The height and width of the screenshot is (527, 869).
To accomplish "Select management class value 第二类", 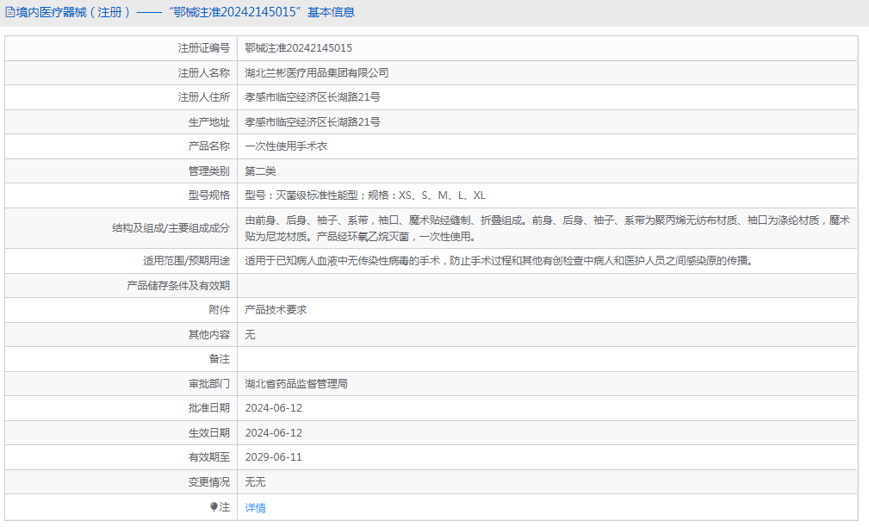I will click(260, 170).
